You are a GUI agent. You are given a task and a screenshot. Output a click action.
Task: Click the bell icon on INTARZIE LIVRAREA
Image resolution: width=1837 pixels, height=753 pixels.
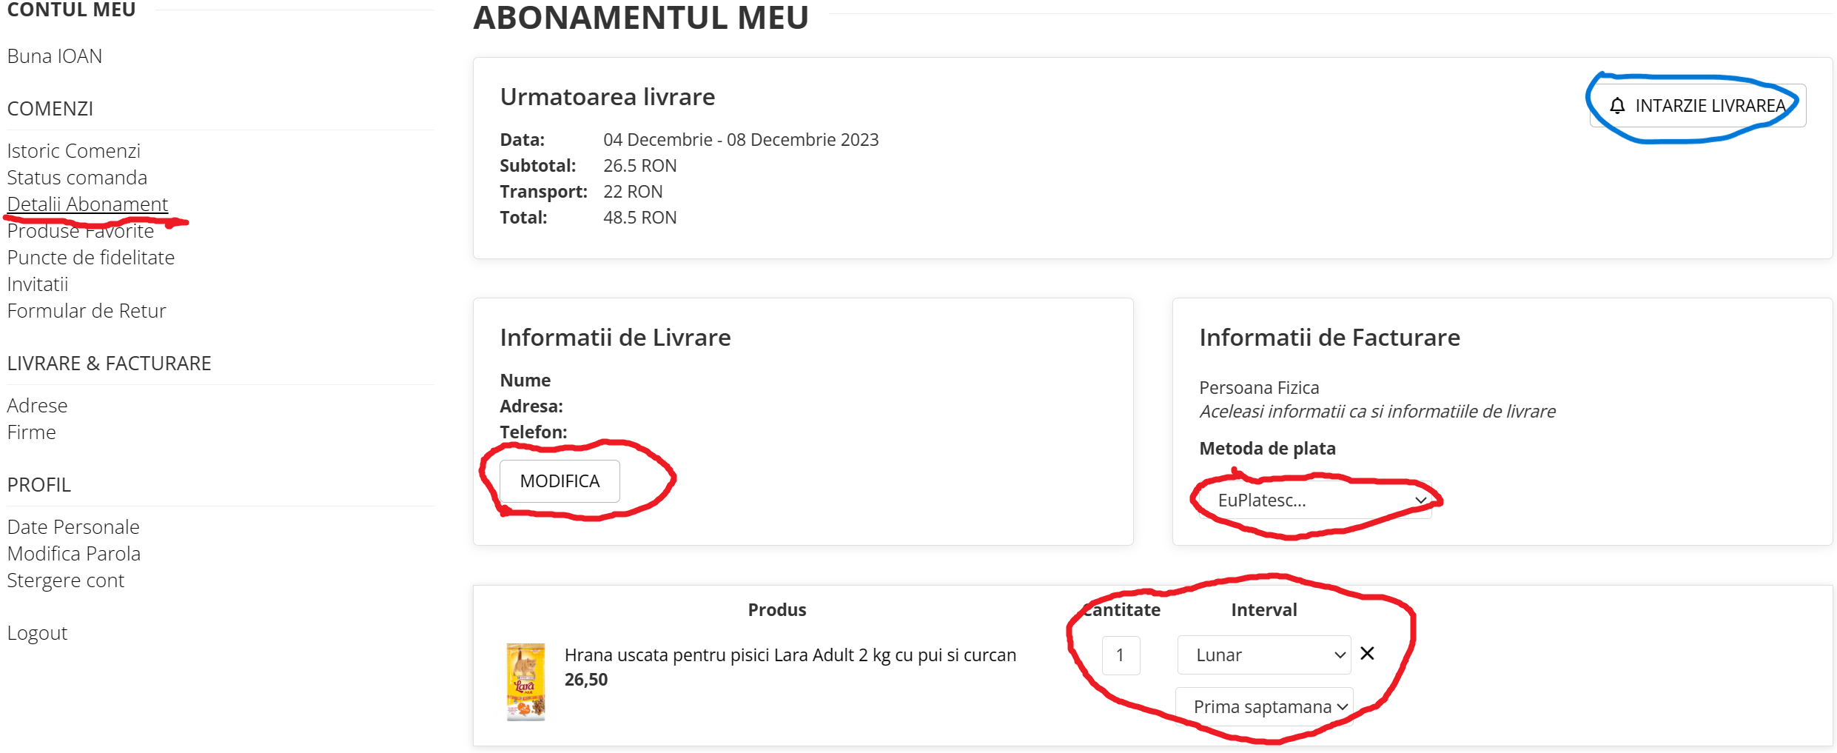tap(1617, 106)
